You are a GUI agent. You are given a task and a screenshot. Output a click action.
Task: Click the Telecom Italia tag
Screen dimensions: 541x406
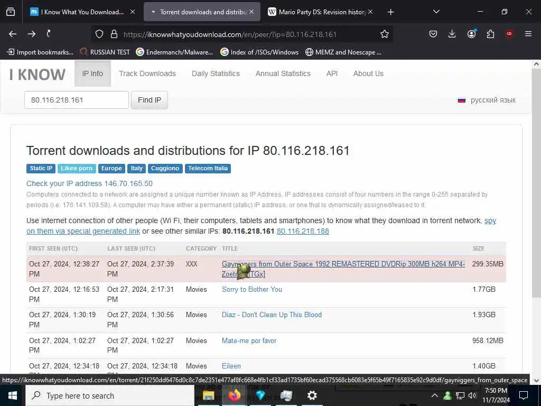pos(208,168)
